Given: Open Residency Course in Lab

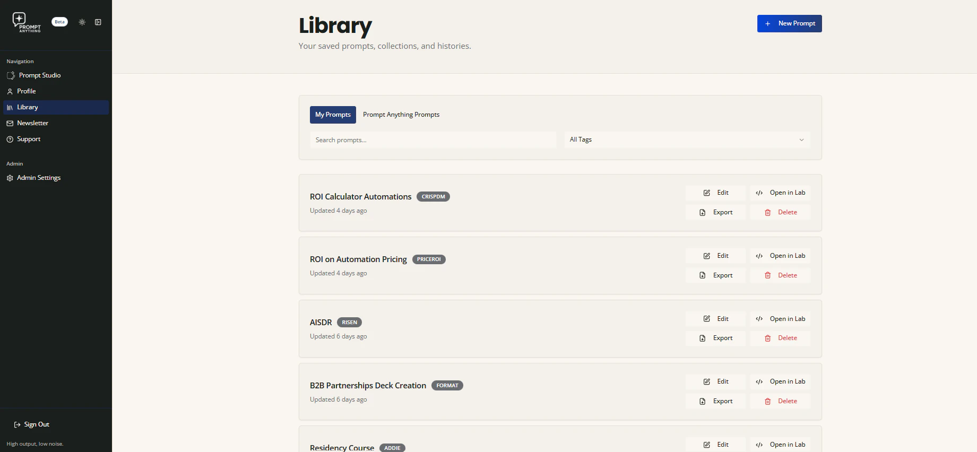Looking at the screenshot, I should click(x=780, y=445).
